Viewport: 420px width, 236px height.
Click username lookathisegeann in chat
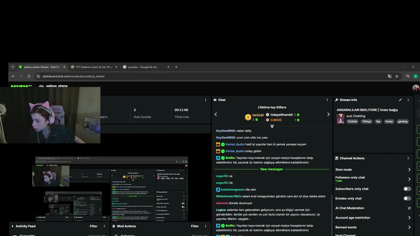(x=233, y=189)
